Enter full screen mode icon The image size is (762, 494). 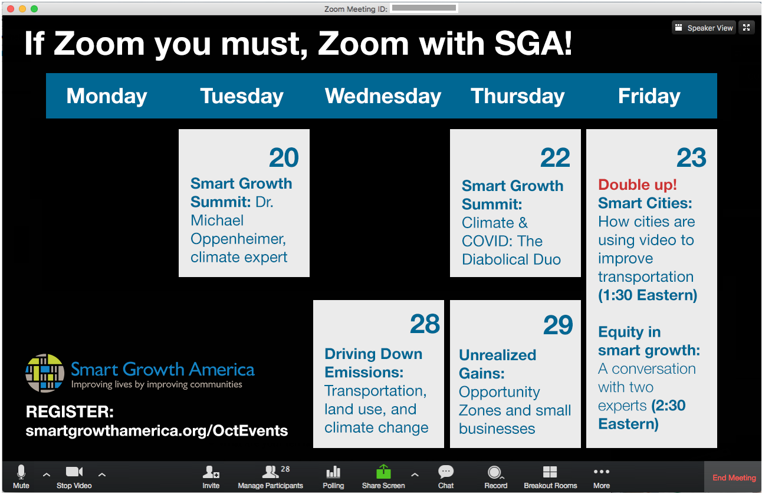[747, 28]
